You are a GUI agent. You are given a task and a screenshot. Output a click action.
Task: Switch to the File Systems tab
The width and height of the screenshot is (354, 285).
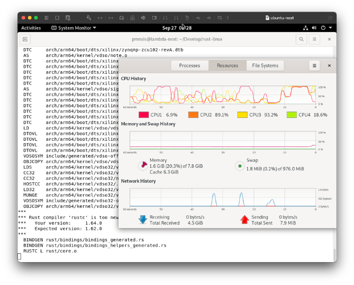tap(265, 65)
